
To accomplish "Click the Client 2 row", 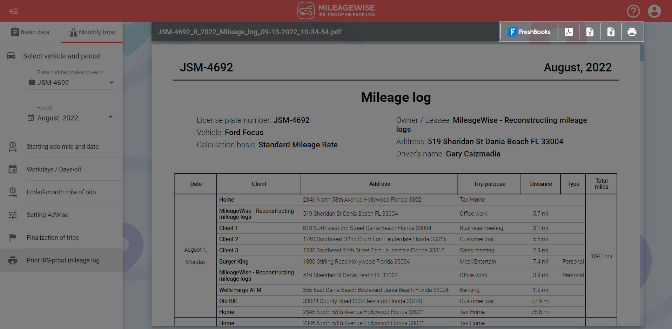I will pos(401,239).
